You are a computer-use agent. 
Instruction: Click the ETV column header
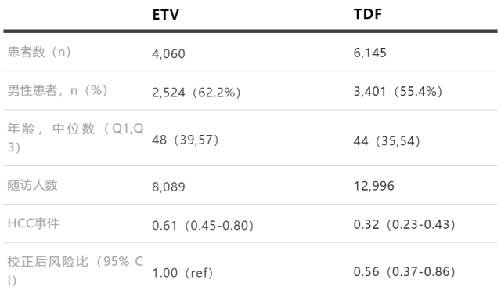[x=165, y=14]
